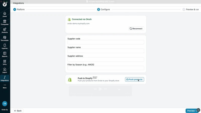The height and width of the screenshot is (113, 201).
Task: Click the Connected via OAuth text
Action: coord(82,19)
